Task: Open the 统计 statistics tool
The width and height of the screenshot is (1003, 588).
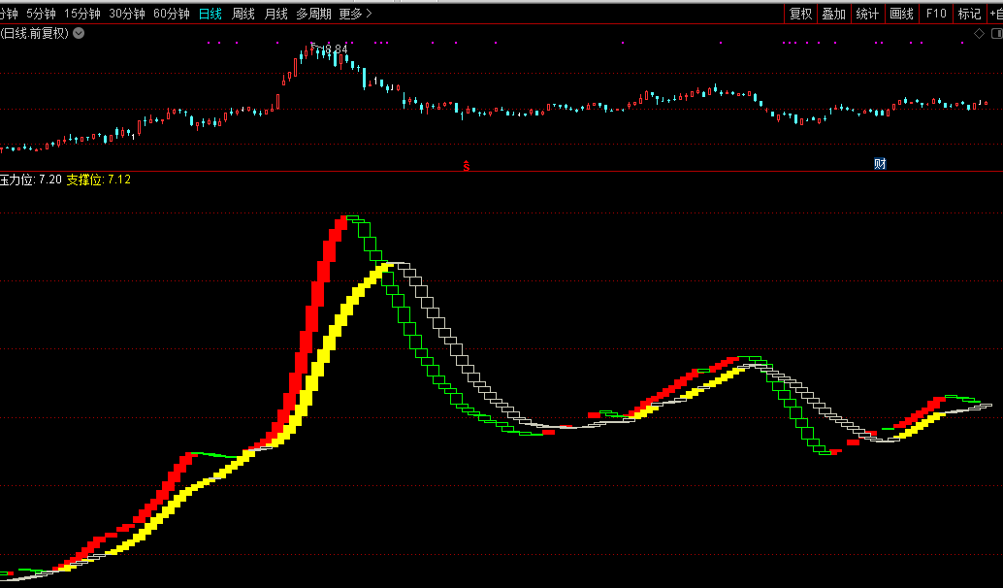Action: 867,14
